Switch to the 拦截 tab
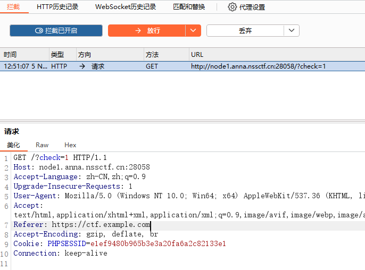This screenshot has height=270, width=365. pyautogui.click(x=13, y=7)
